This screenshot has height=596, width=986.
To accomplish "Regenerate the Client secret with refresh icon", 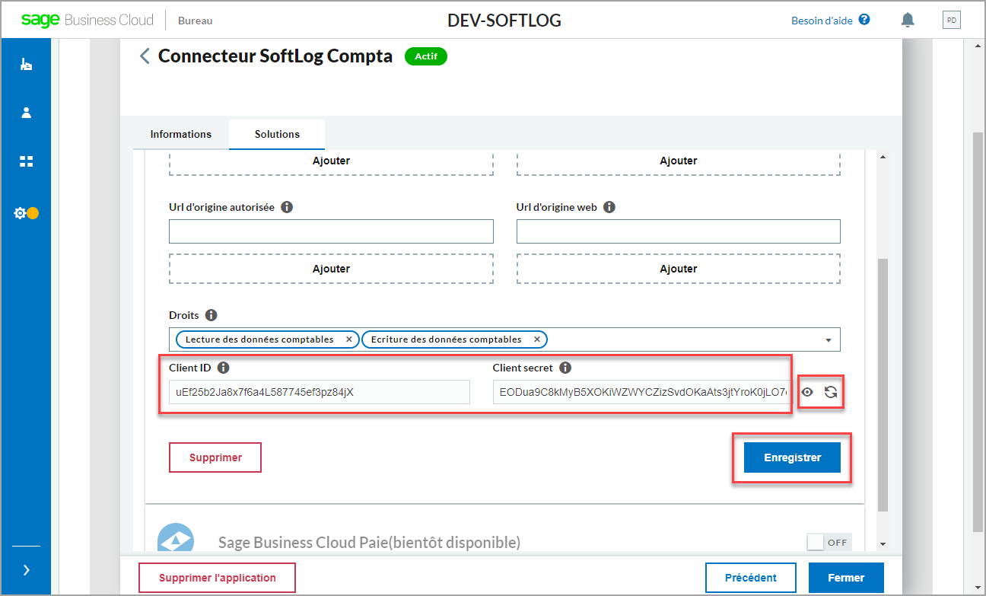I will (831, 392).
